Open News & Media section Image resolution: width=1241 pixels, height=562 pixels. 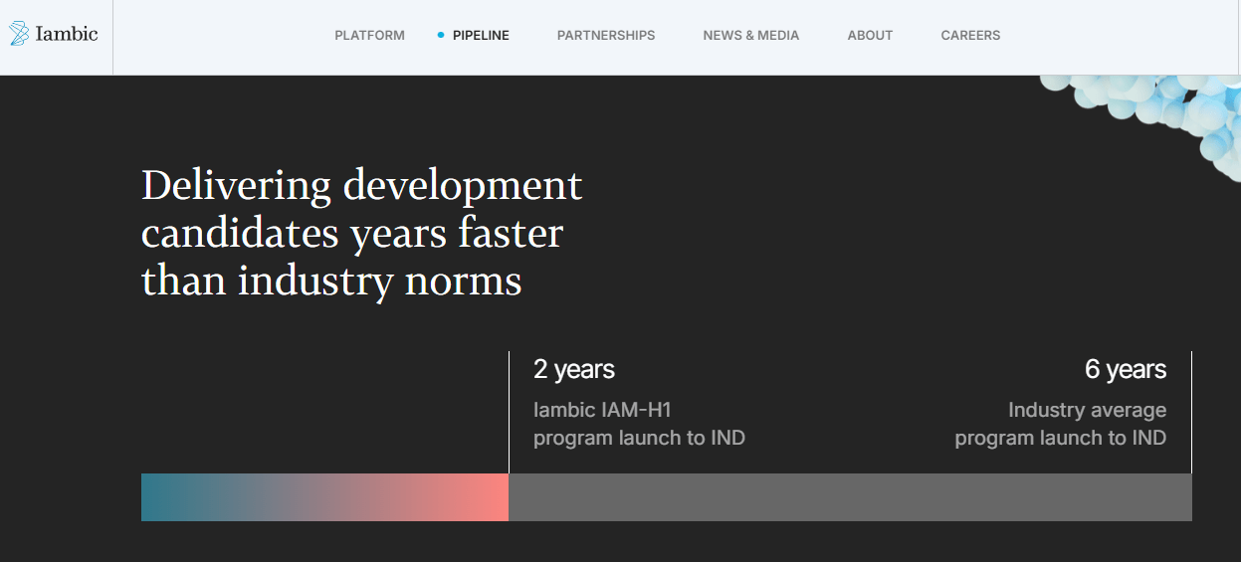[x=751, y=35]
